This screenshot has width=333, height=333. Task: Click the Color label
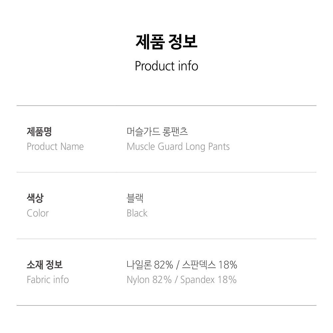point(38,213)
